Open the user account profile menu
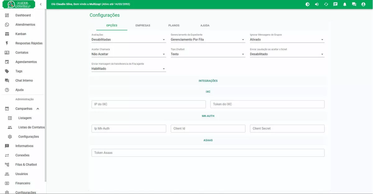 tap(363, 4)
